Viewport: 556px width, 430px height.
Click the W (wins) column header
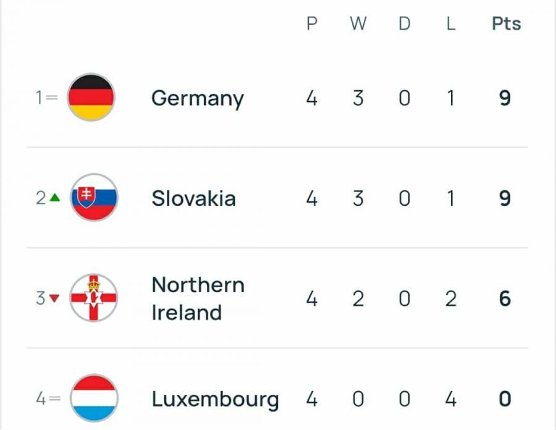(x=358, y=24)
